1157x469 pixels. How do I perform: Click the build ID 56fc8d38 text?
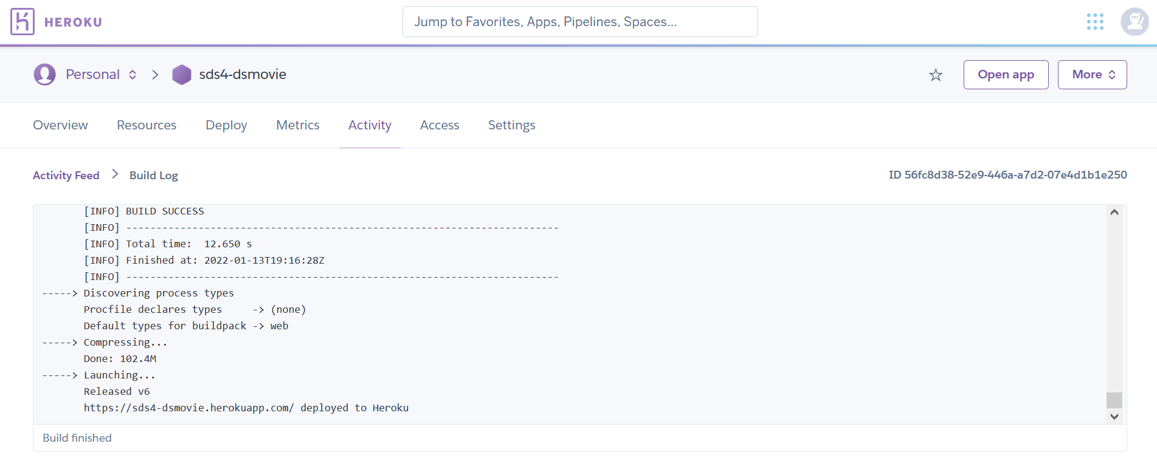pyautogui.click(x=1007, y=175)
